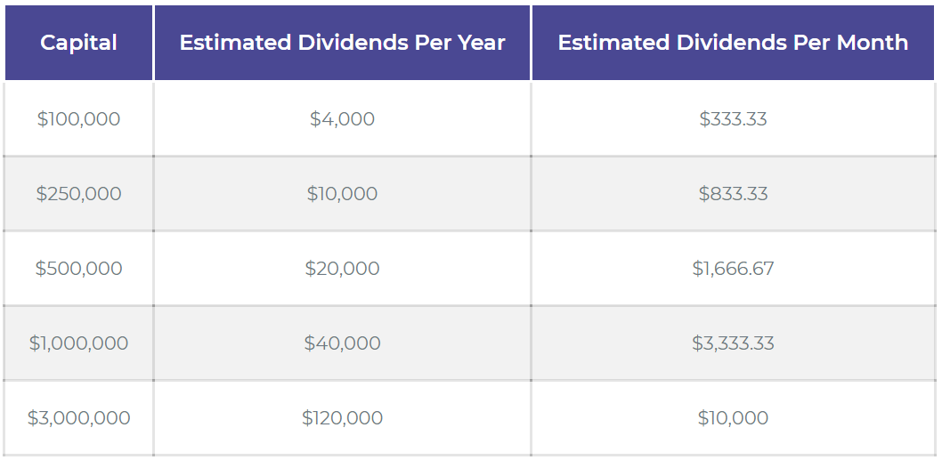Click the $20,000 yearly dividends cell

(342, 269)
